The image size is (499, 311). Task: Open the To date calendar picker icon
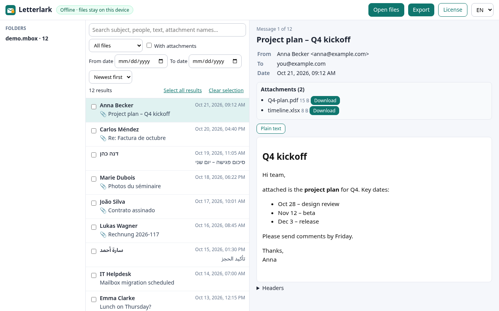[235, 61]
